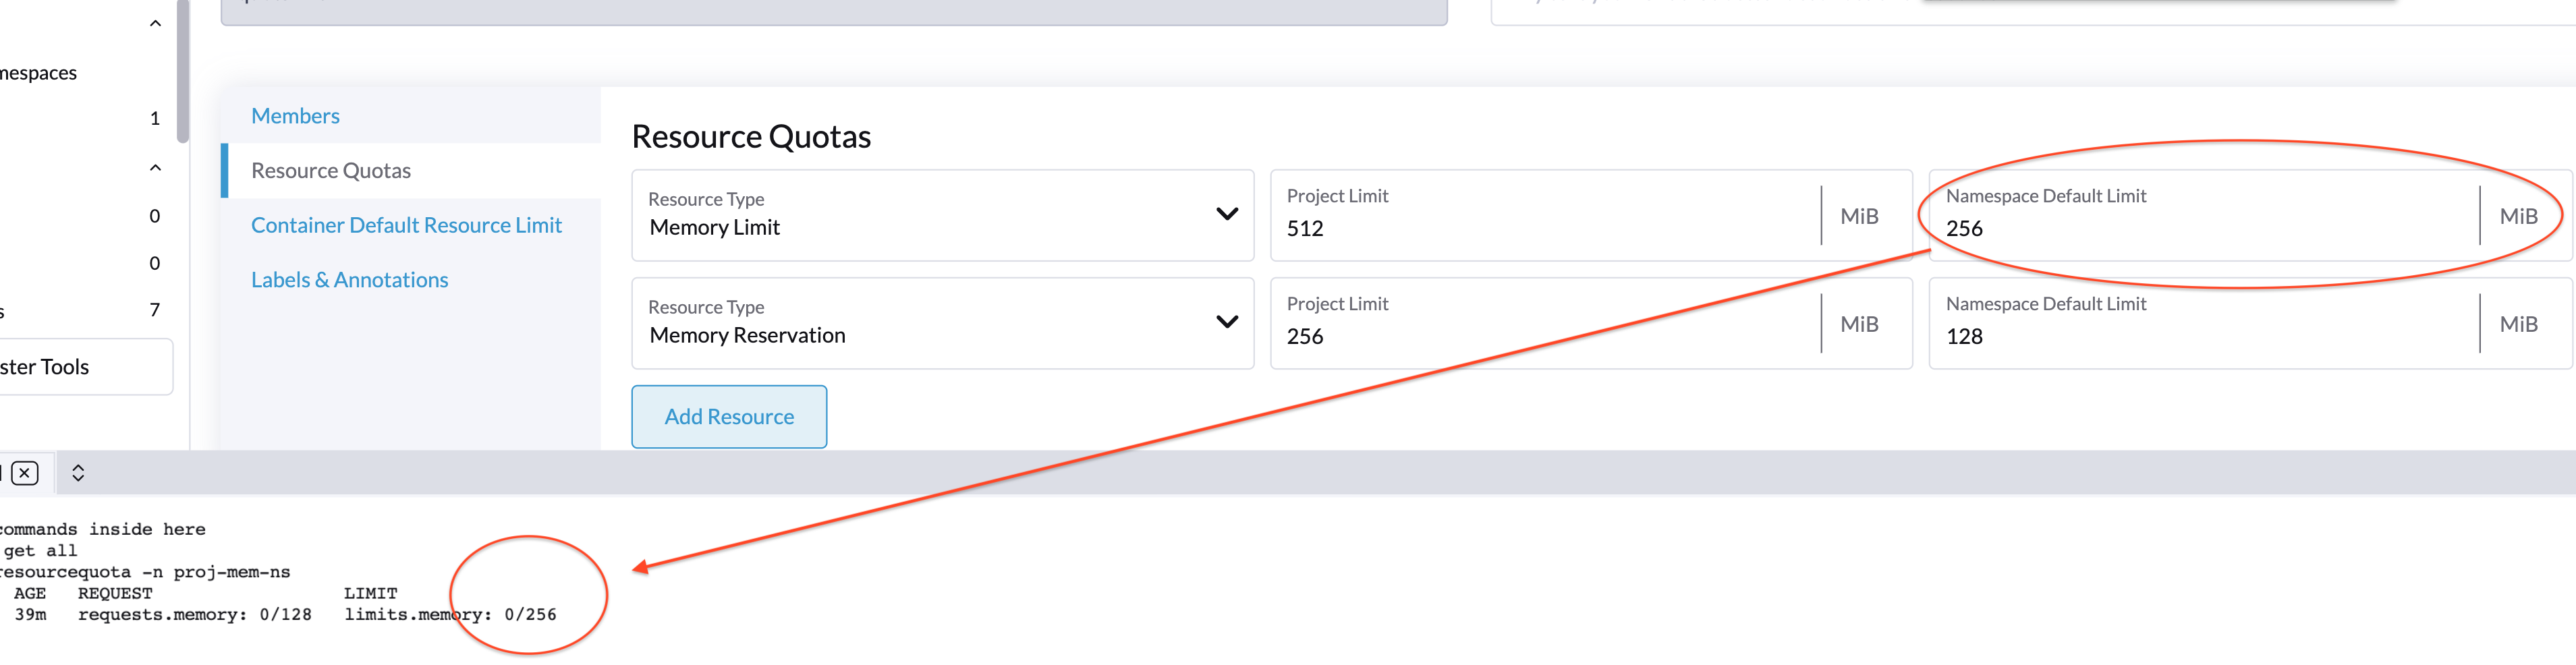Open the Labels & Annotations tab

pyautogui.click(x=350, y=279)
